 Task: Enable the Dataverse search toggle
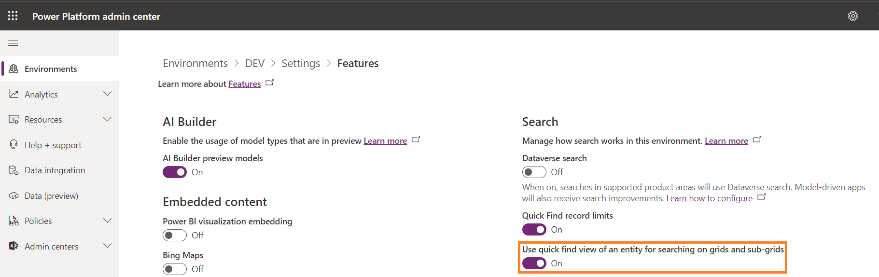click(534, 172)
